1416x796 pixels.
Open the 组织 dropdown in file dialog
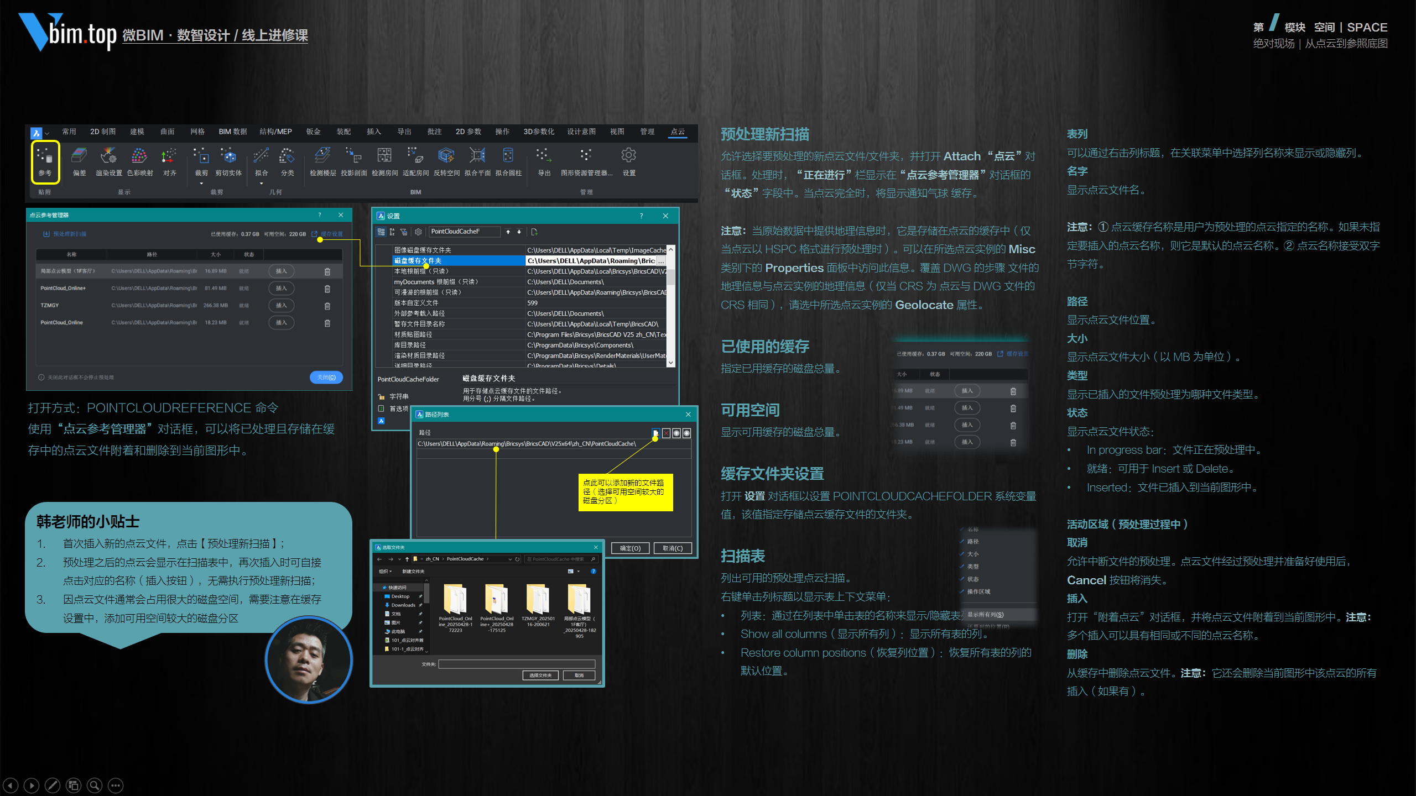tap(385, 572)
